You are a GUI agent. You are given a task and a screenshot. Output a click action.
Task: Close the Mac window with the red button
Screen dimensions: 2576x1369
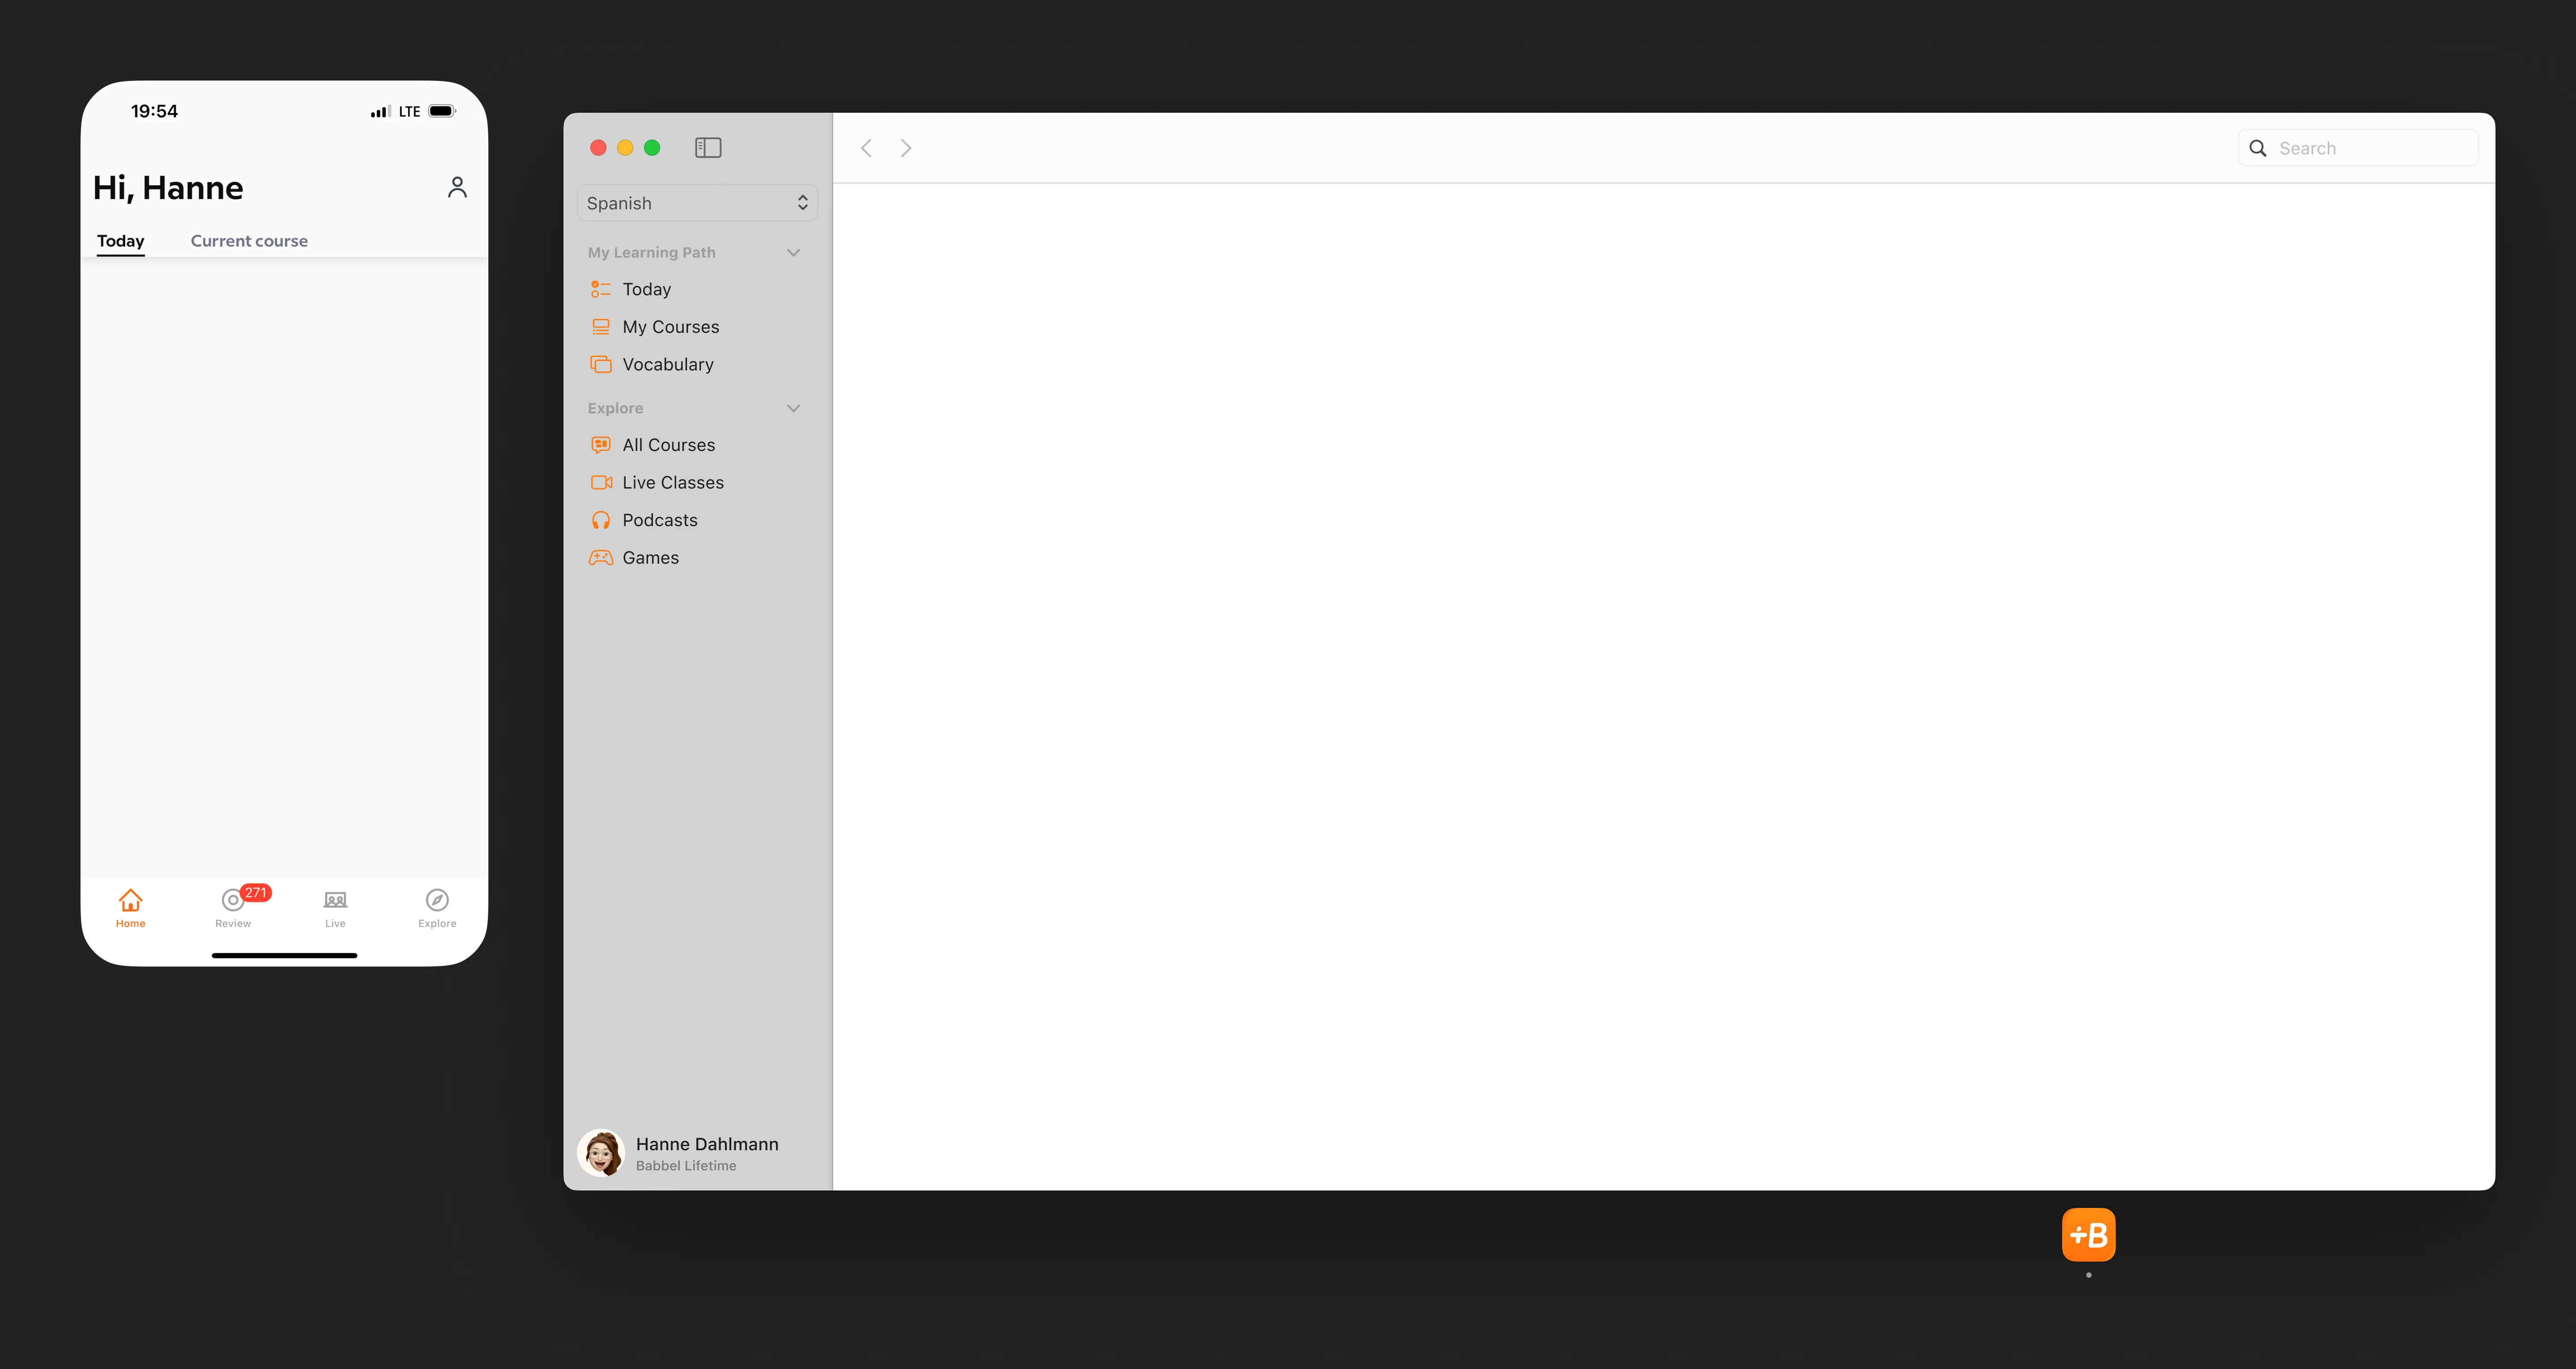point(598,148)
